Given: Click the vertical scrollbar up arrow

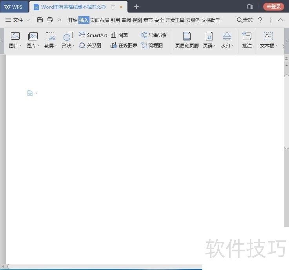Looking at the screenshot, I should coord(287,65).
